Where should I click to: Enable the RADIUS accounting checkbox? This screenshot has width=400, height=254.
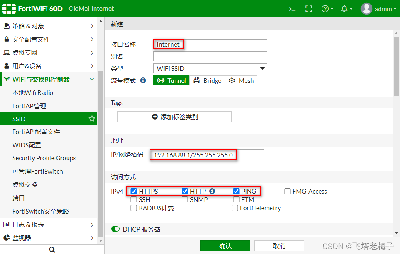point(134,208)
